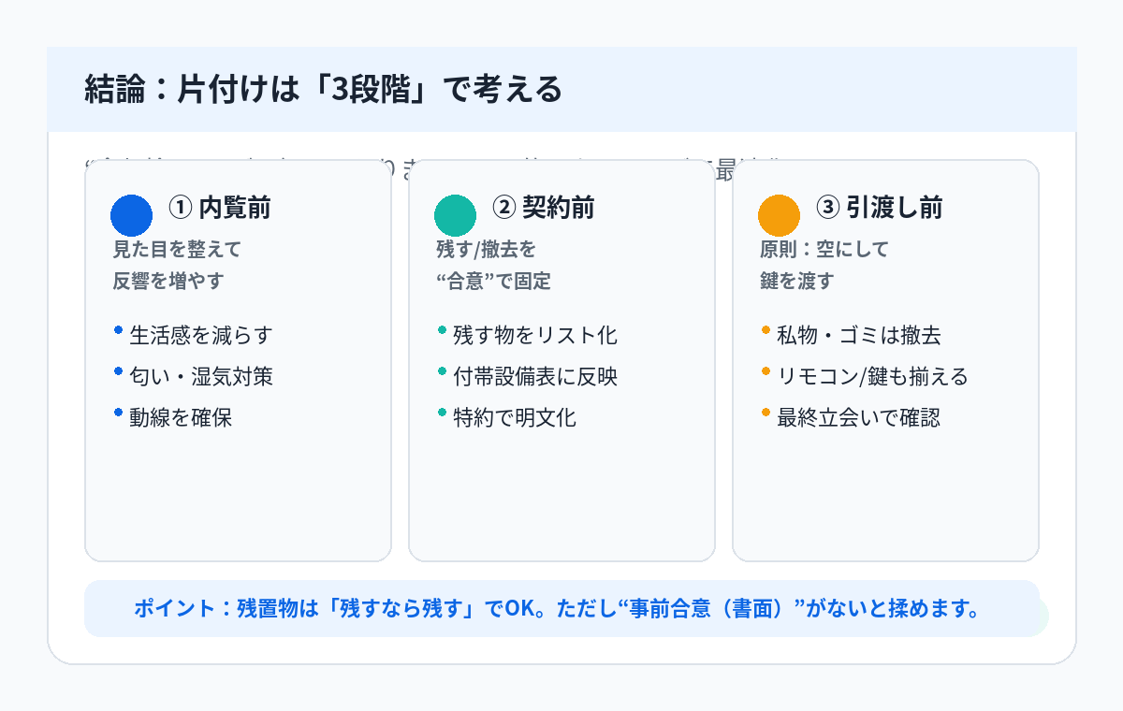Click the blue bullet before 生活感を減らす
This screenshot has height=711, width=1123.
coord(118,330)
